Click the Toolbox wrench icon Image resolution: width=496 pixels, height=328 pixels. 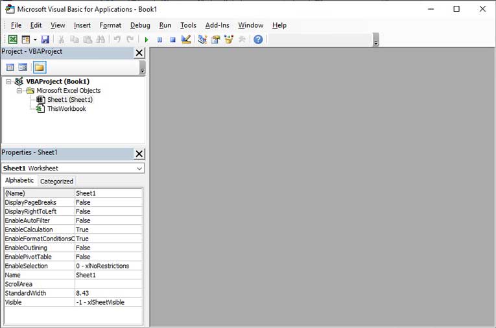(242, 40)
